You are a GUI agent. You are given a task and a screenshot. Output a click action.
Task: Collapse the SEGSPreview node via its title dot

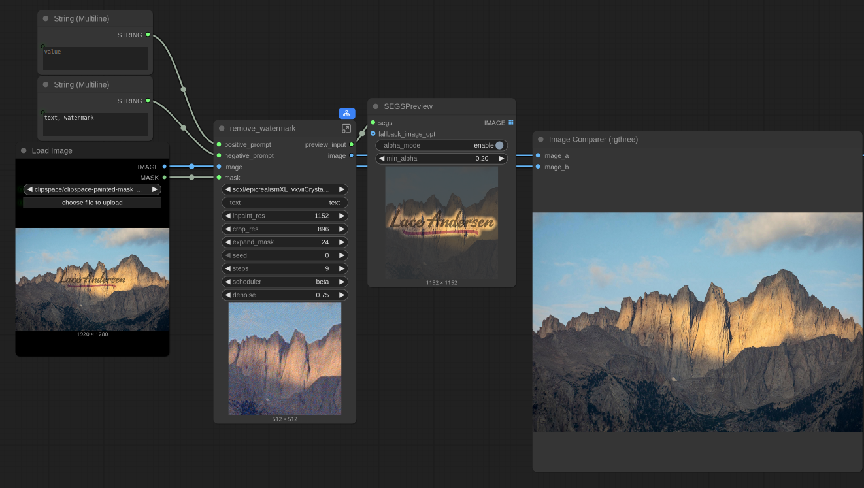[x=375, y=106]
